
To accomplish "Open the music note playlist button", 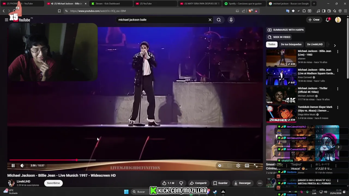I will pos(318,11).
